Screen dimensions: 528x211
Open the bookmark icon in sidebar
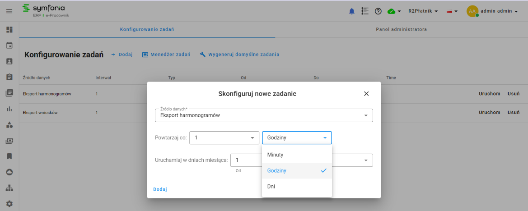(9, 156)
